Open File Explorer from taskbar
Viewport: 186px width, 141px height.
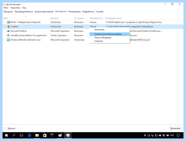click(x=37, y=135)
